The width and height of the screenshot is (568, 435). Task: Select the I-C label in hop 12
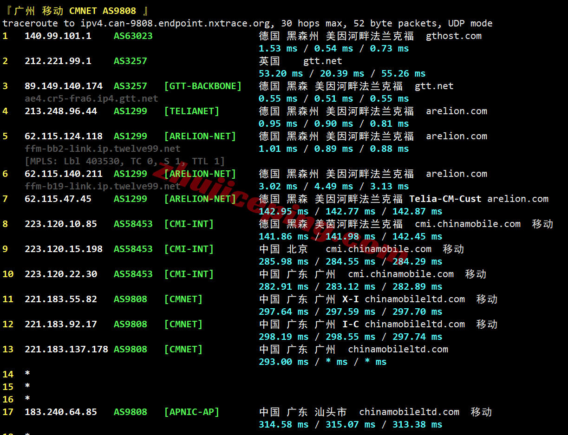[351, 324]
